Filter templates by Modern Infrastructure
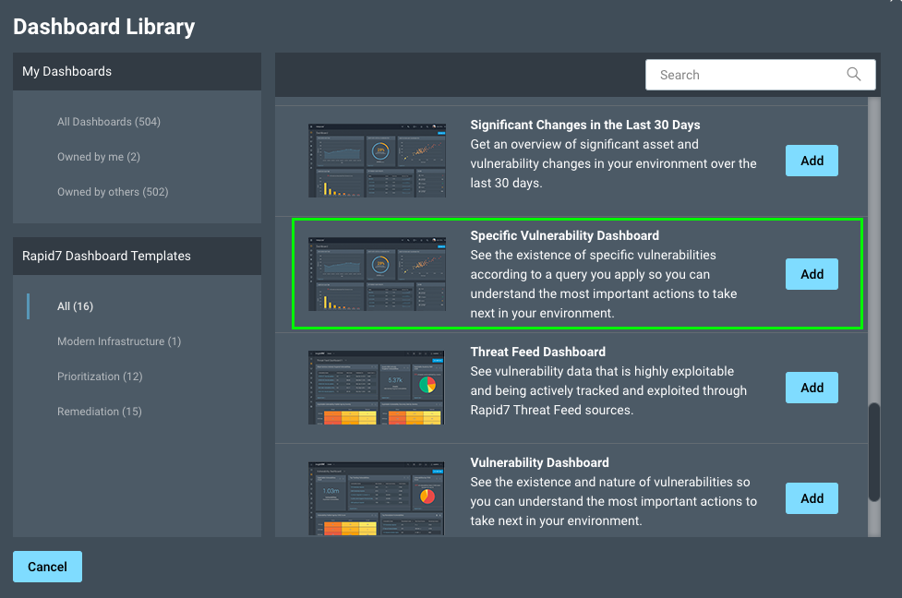Viewport: 902px width, 598px height. point(119,341)
